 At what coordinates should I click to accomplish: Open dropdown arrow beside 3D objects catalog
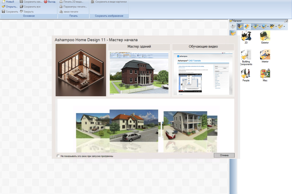[252, 27]
